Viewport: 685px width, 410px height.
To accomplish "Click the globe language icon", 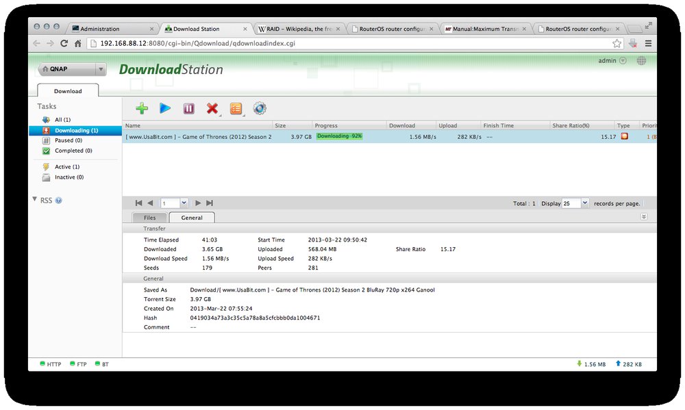I will 641,61.
